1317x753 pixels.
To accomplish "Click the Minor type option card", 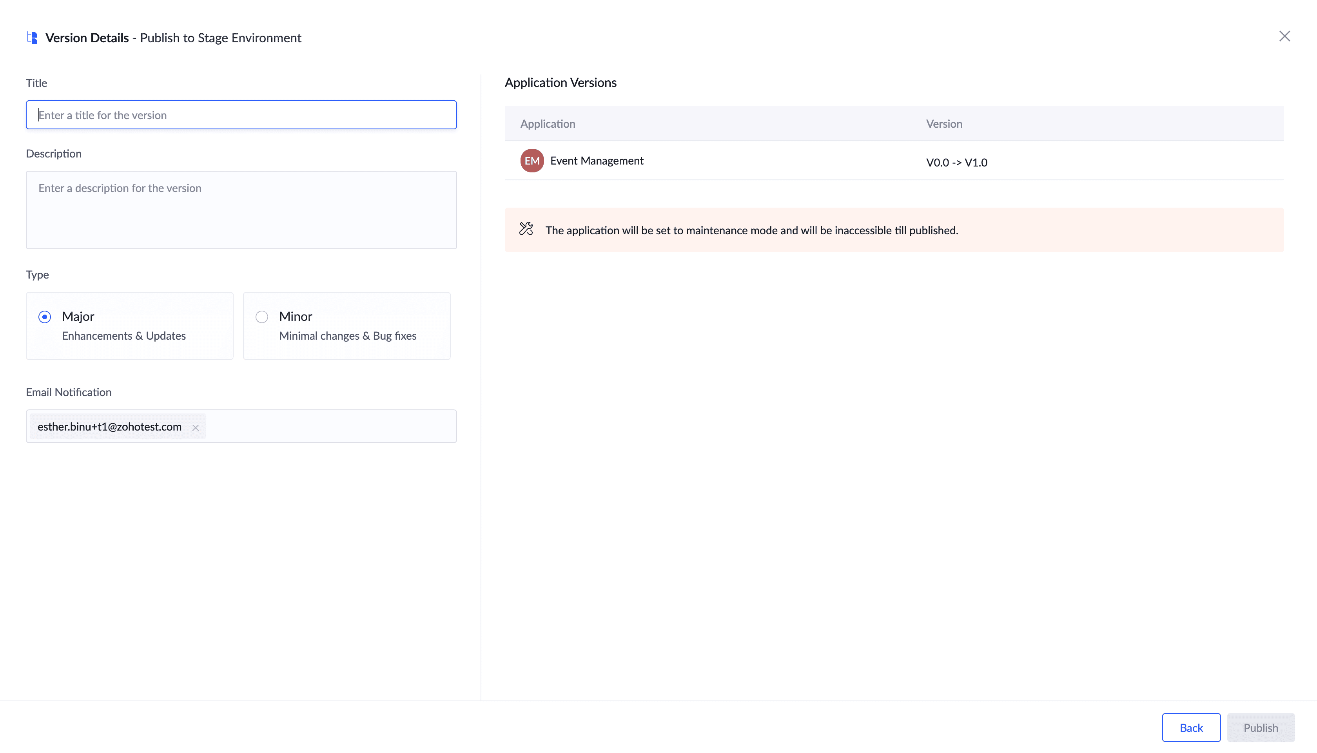I will click(x=346, y=326).
